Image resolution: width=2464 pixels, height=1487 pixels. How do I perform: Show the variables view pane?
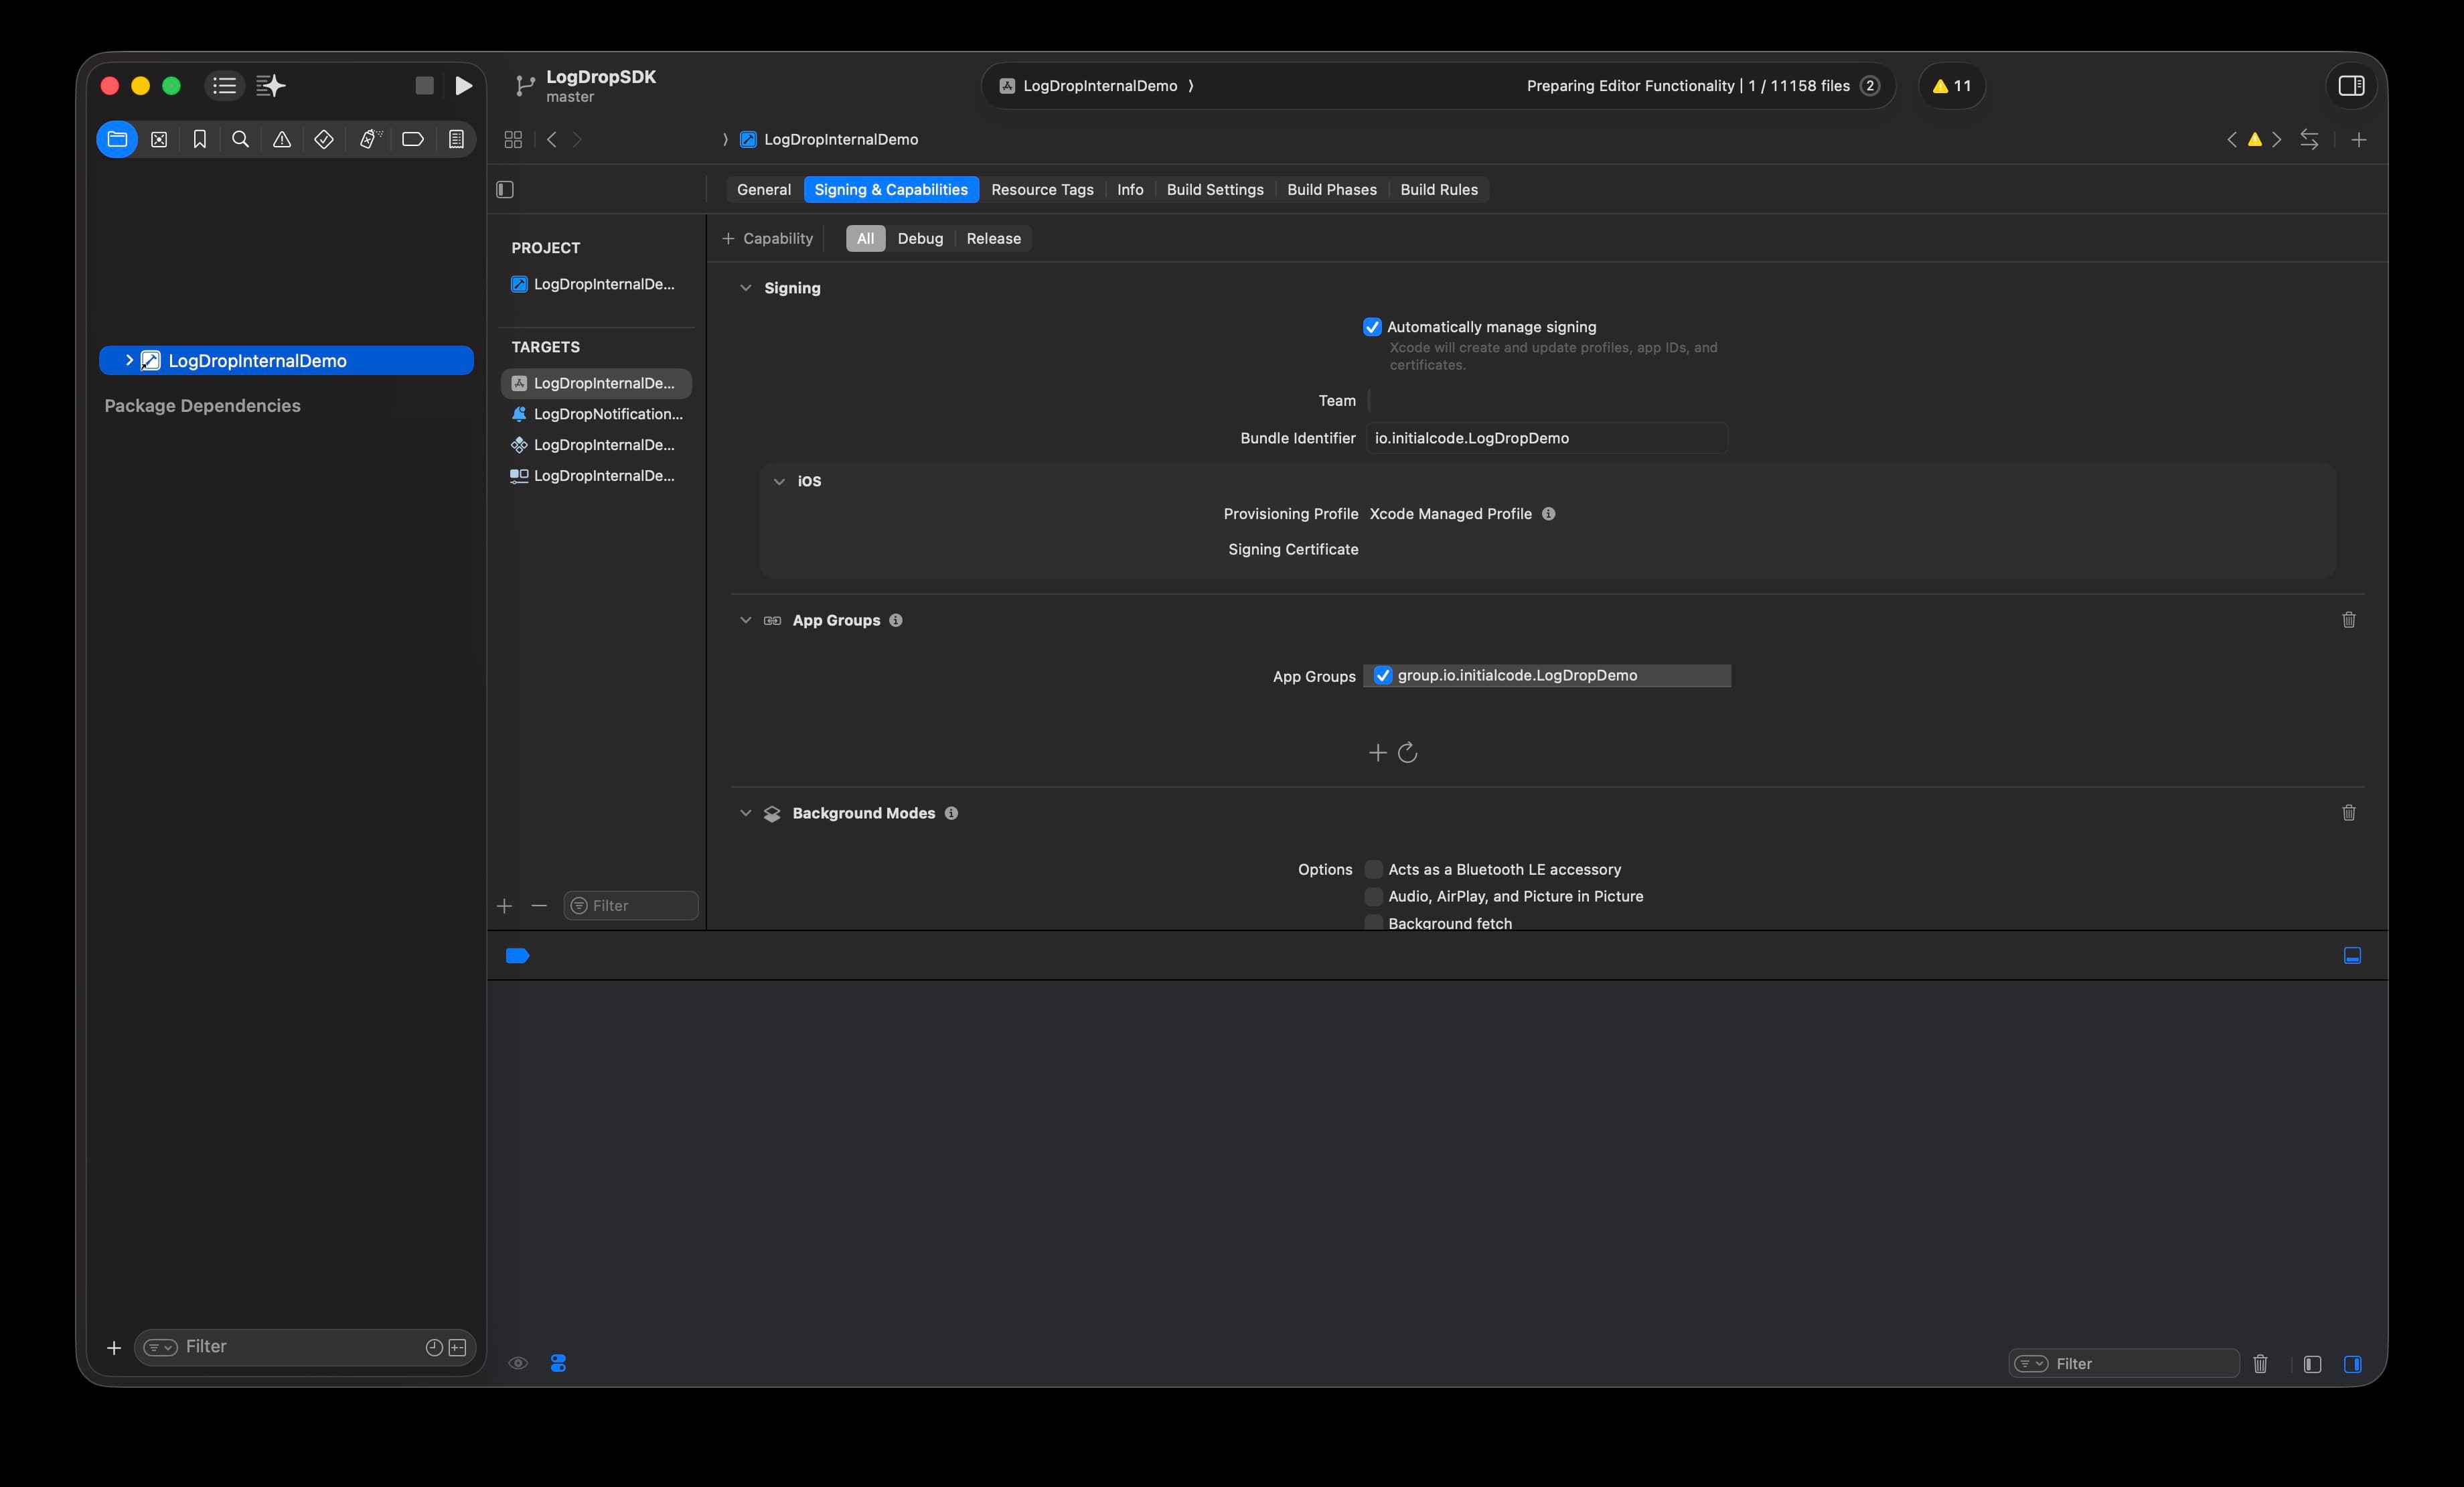(x=2312, y=1364)
